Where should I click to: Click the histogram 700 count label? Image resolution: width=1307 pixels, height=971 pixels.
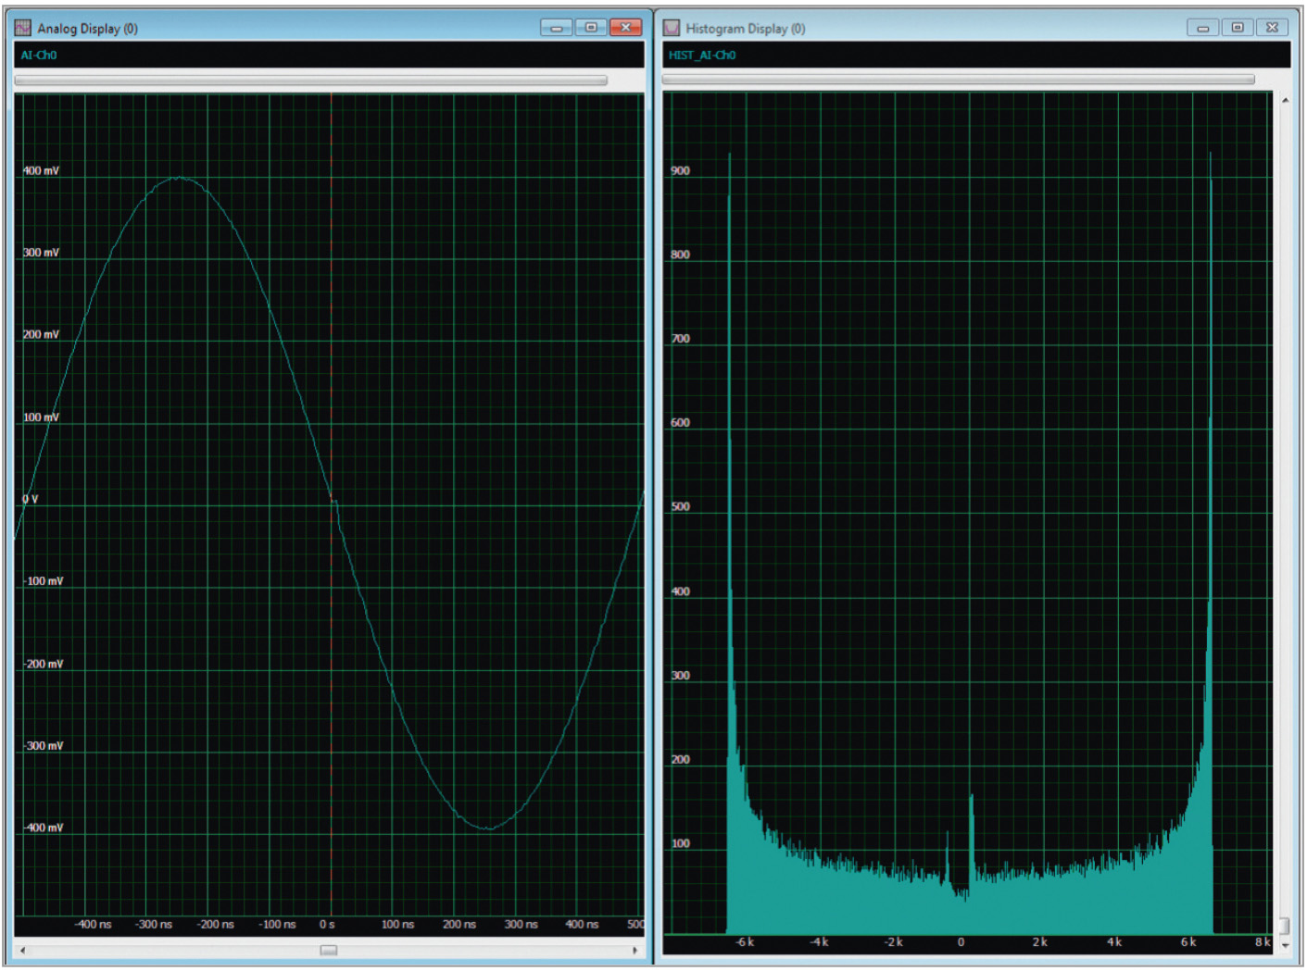[x=680, y=339]
